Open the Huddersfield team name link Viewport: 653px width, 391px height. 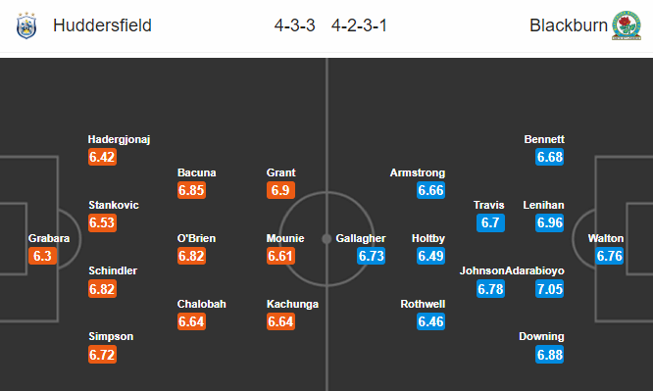click(102, 25)
